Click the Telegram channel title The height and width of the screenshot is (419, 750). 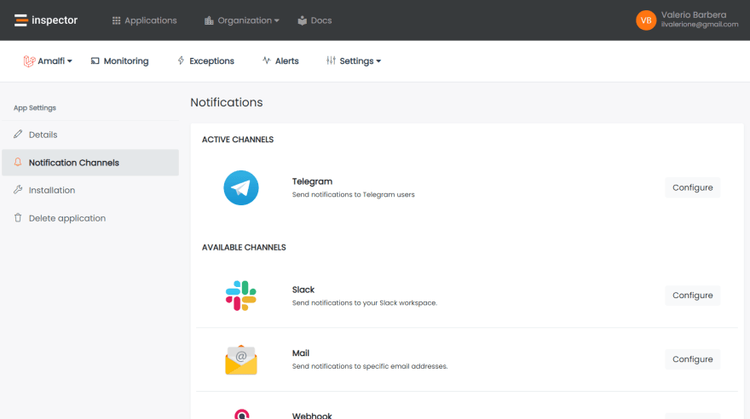[x=312, y=181]
